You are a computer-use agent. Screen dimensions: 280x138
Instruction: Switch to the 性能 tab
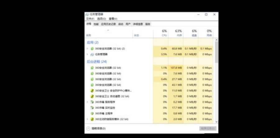coord(96,24)
